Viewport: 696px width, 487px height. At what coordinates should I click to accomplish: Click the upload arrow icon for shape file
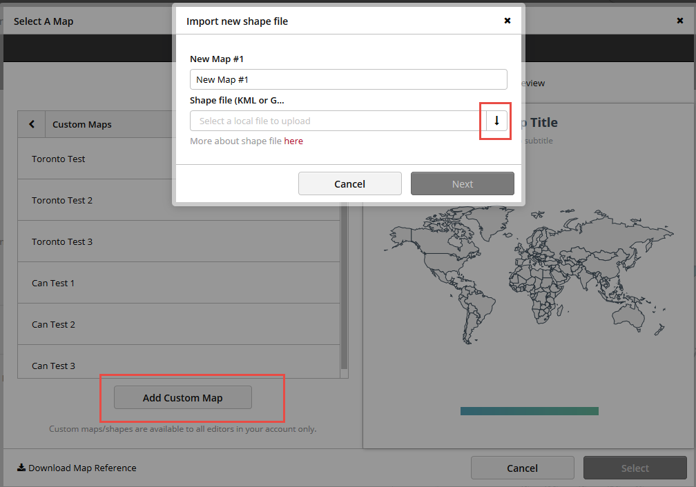tap(496, 121)
